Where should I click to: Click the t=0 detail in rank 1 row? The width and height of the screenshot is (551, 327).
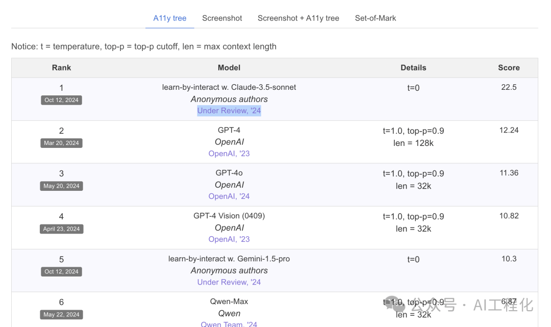point(413,88)
